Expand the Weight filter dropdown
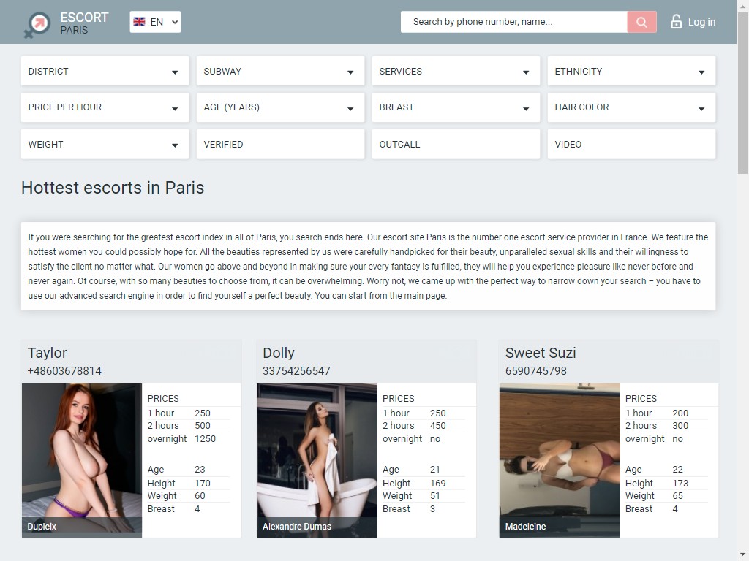 point(105,144)
